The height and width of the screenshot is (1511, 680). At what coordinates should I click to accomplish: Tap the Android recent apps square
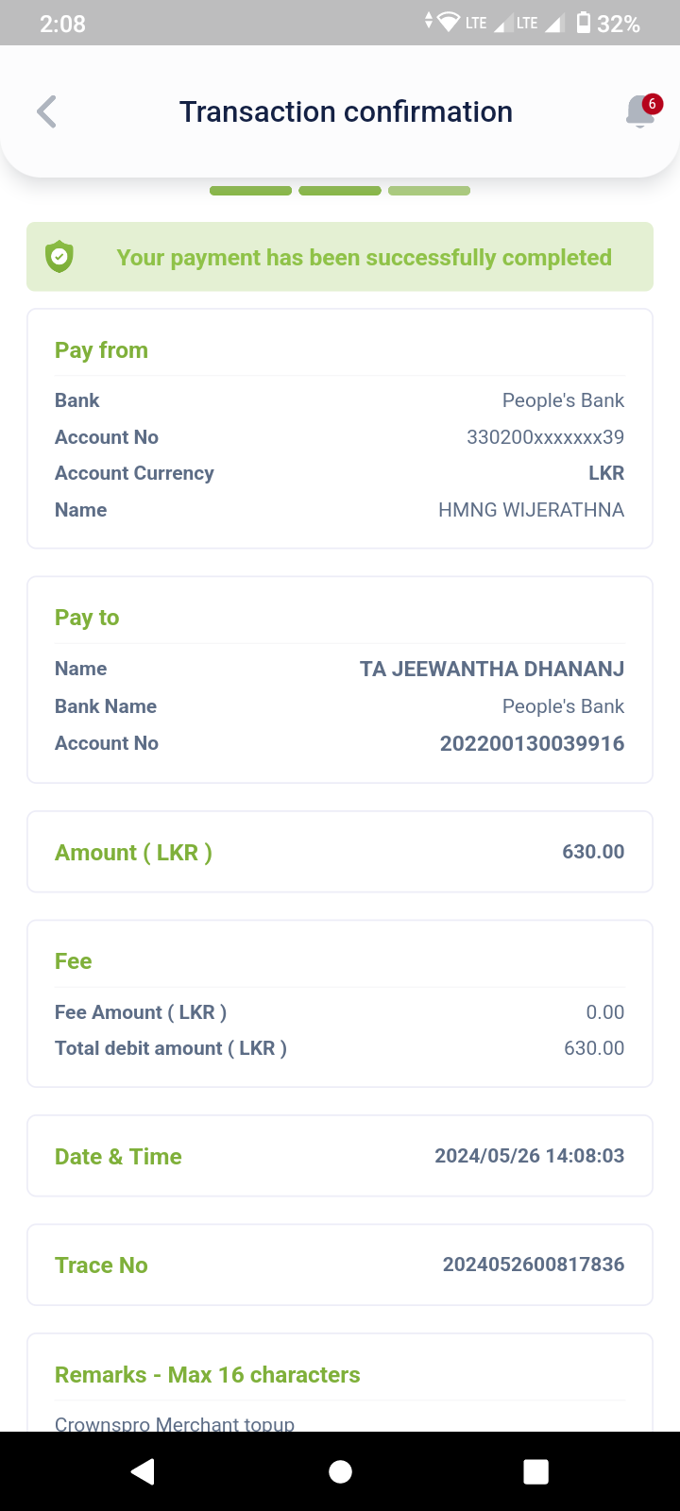point(535,1471)
